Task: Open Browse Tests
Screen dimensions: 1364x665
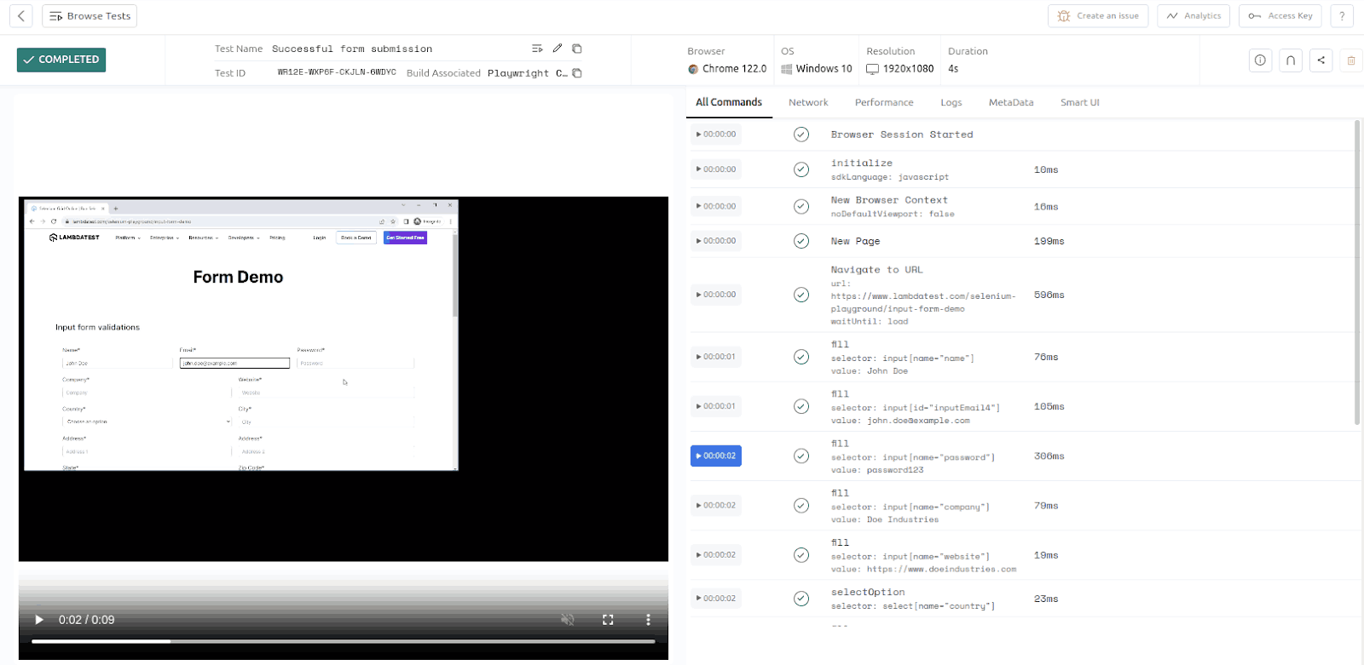Action: pos(90,15)
